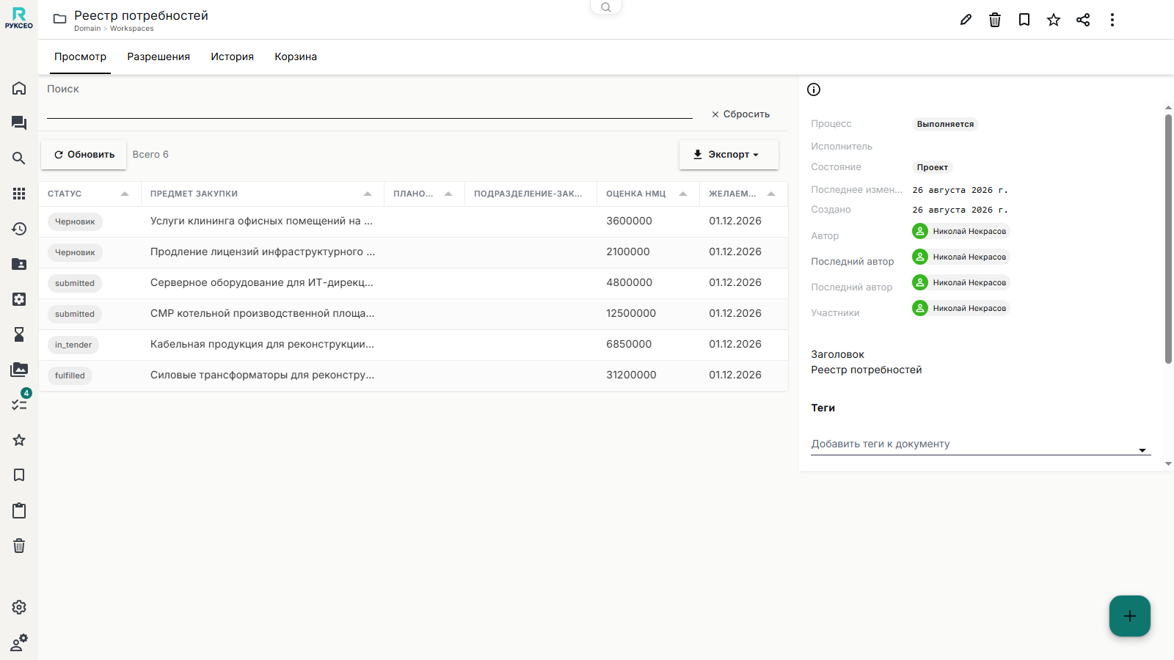Click the Обновить button
The width and height of the screenshot is (1174, 660).
tap(84, 155)
